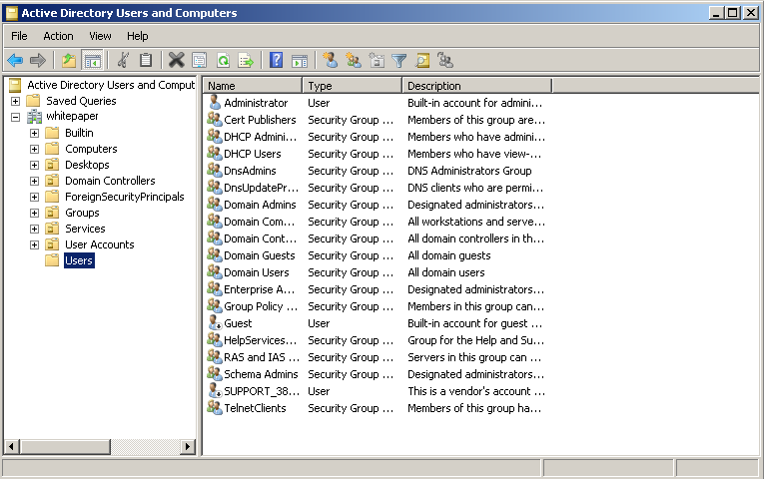
Task: Click the Filter funnel toolbar icon
Action: coord(399,61)
